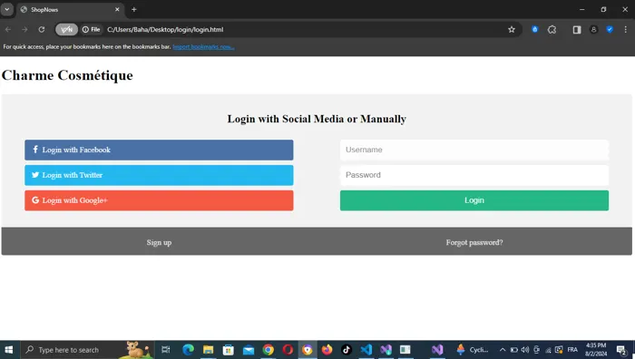This screenshot has height=359, width=635.
Task: Reload the login page
Action: [x=42, y=30]
